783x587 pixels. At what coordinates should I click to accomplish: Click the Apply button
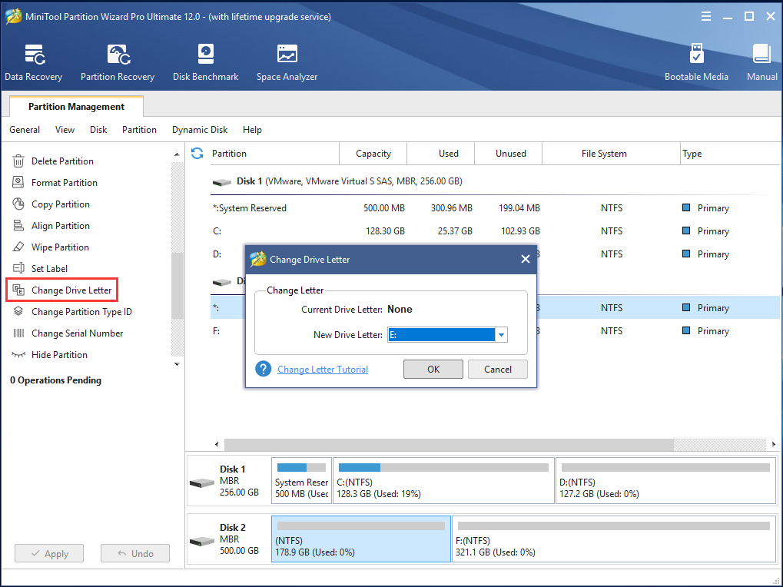(49, 553)
